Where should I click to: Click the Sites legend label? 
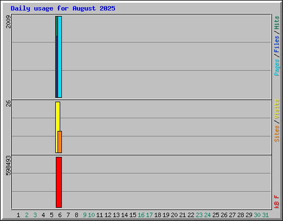tap(276, 134)
